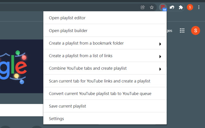Screen dimensions: 205x128
Task: Open the Extensions puzzle-piece icon
Action: coord(181,7)
